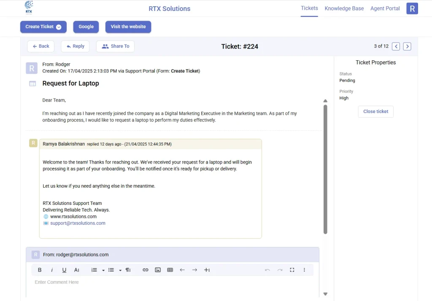Image resolution: width=432 pixels, height=301 pixels.
Task: Switch to the Tickets tab
Action: pos(309,8)
